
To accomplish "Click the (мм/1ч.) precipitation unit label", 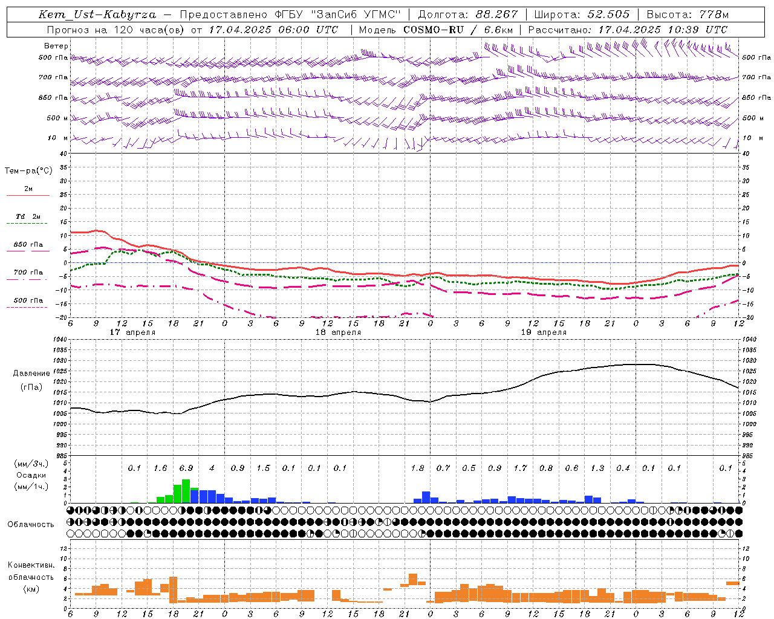I will tap(31, 487).
